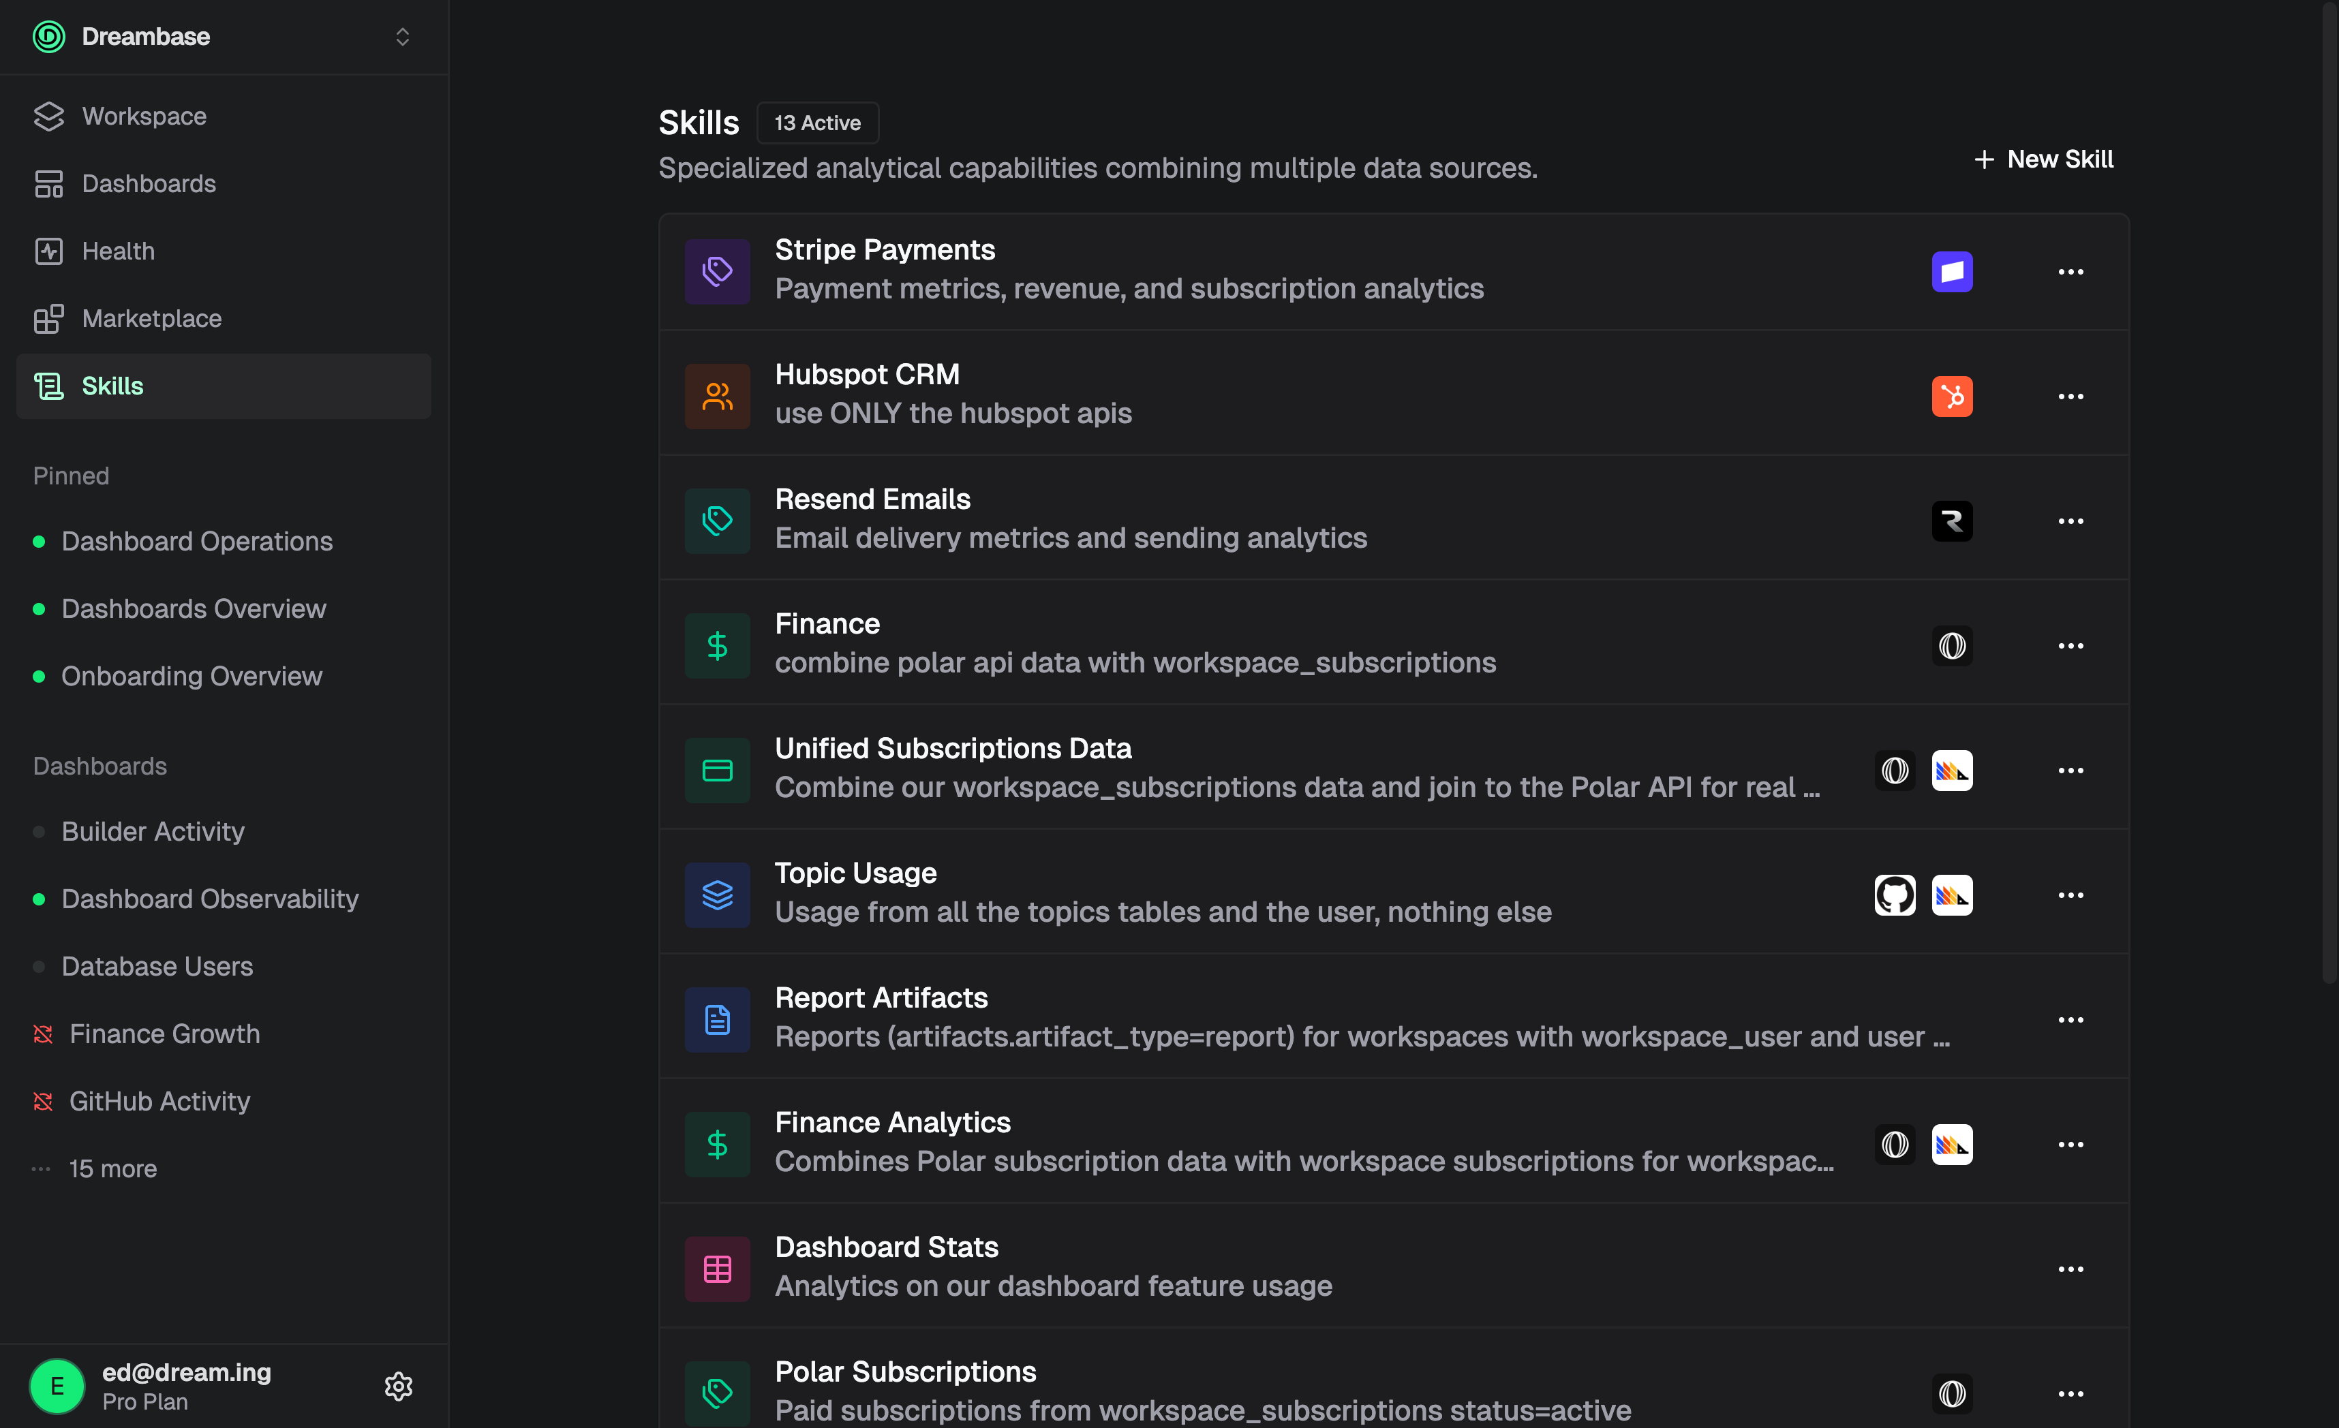The image size is (2339, 1428).
Task: Click the Resend logo on Resend Emails skill
Action: (1952, 521)
